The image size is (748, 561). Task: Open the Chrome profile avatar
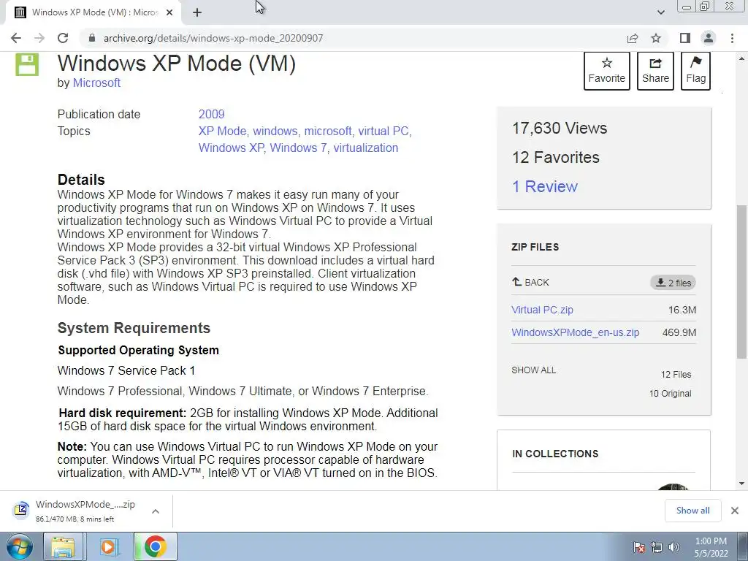(709, 38)
